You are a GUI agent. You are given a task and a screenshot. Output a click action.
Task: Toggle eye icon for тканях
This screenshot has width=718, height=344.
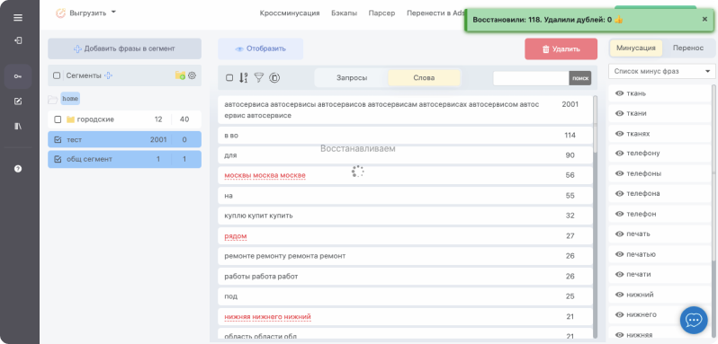[x=620, y=134]
